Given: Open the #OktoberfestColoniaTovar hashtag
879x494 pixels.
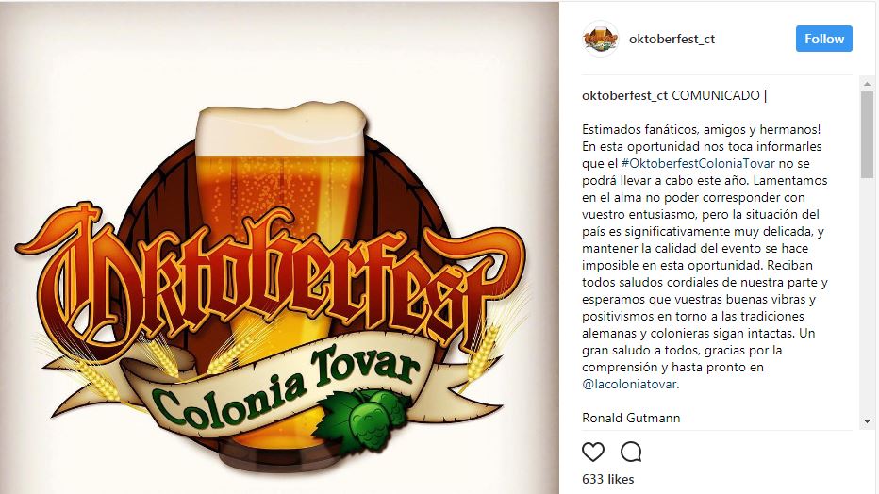Looking at the screenshot, I should tap(698, 163).
